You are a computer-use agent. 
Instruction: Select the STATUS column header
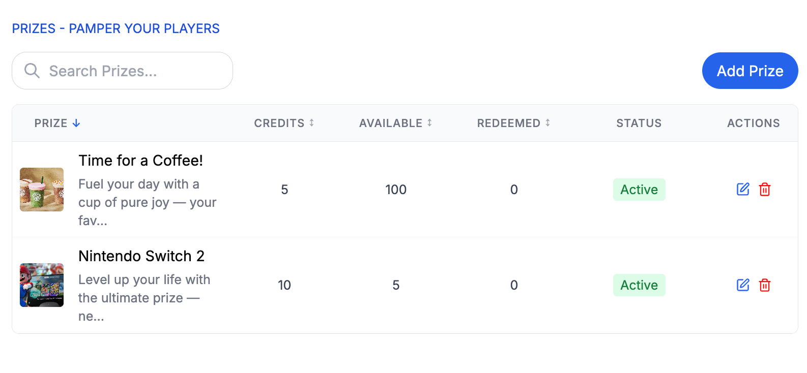pos(639,122)
